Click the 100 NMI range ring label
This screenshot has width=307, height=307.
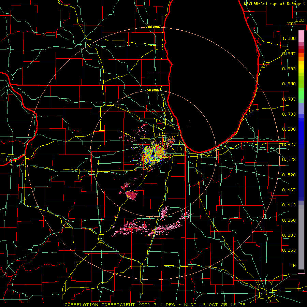(x=153, y=27)
